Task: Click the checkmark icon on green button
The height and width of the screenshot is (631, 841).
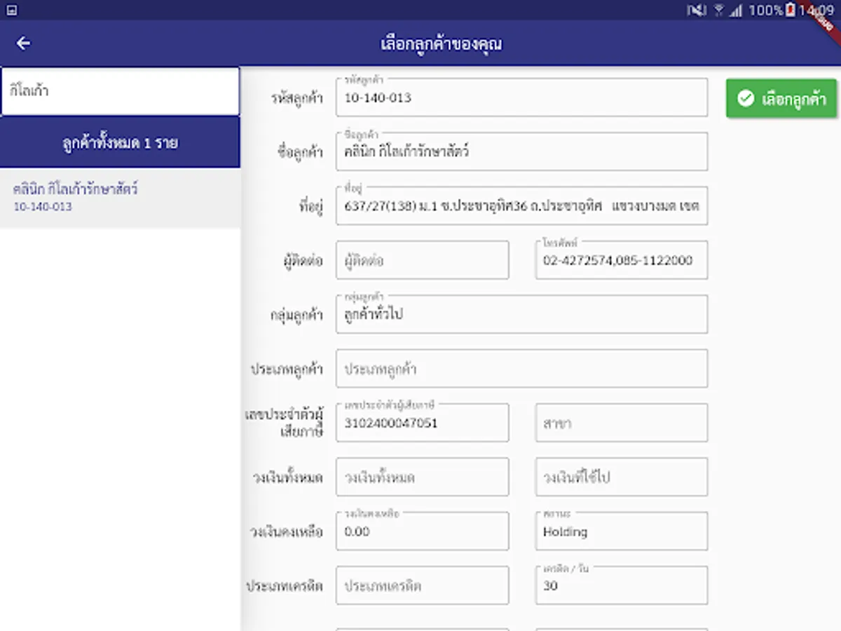Action: 746,98
